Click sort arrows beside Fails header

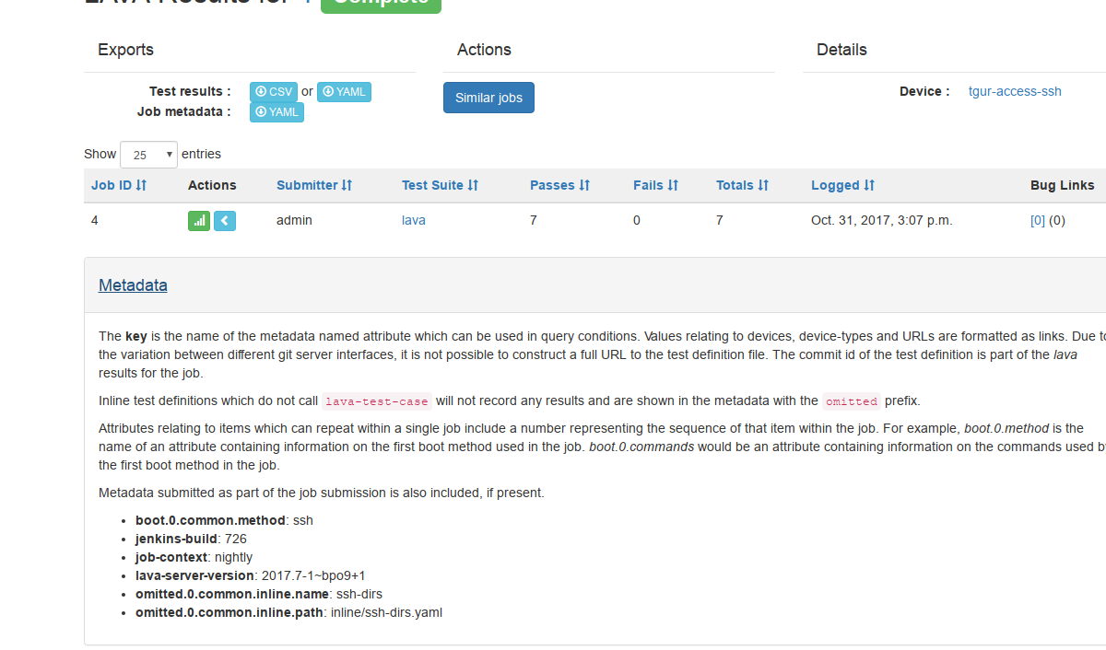pyautogui.click(x=673, y=185)
